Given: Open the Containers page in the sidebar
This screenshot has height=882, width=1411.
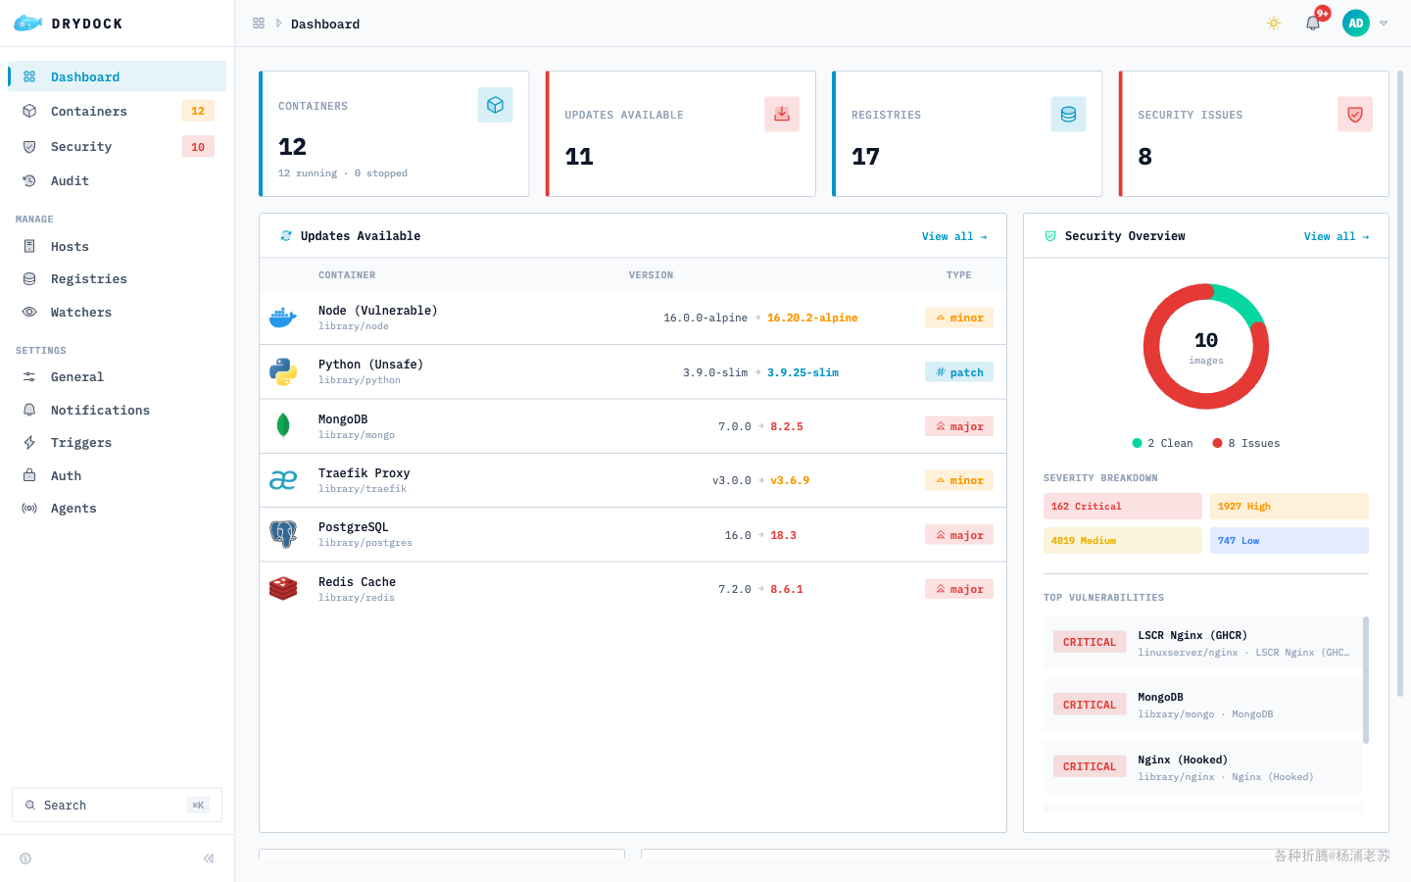Looking at the screenshot, I should point(118,111).
